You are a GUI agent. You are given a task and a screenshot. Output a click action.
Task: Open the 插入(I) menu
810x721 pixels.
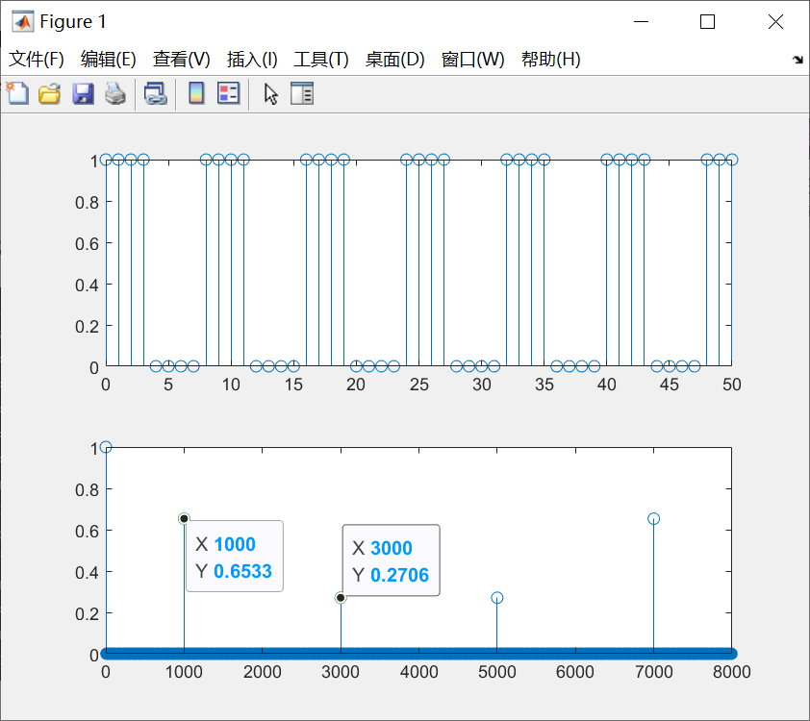click(251, 59)
